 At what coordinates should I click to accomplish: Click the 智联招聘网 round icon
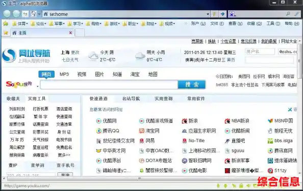(185, 161)
